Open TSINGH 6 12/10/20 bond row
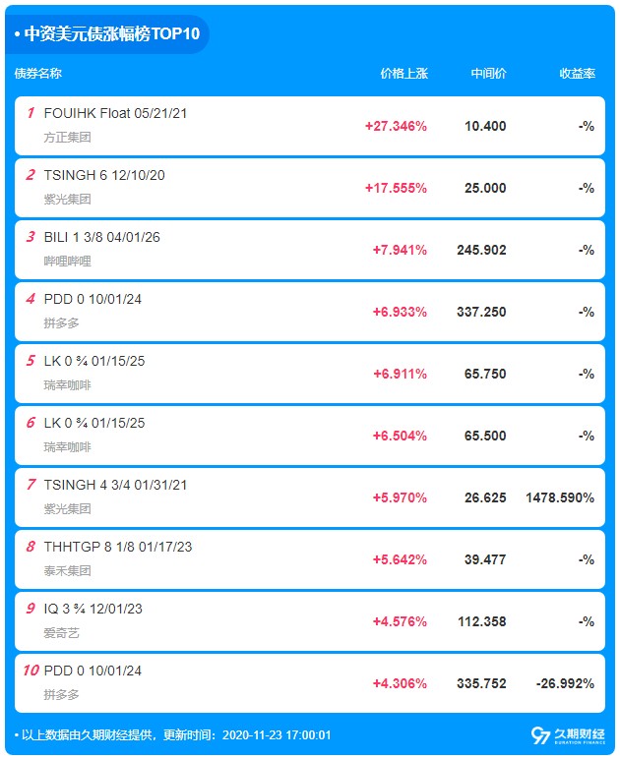620x759 pixels. tap(104, 175)
